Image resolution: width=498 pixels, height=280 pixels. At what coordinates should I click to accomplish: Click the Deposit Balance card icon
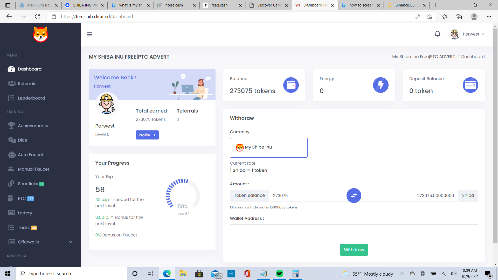point(471,85)
